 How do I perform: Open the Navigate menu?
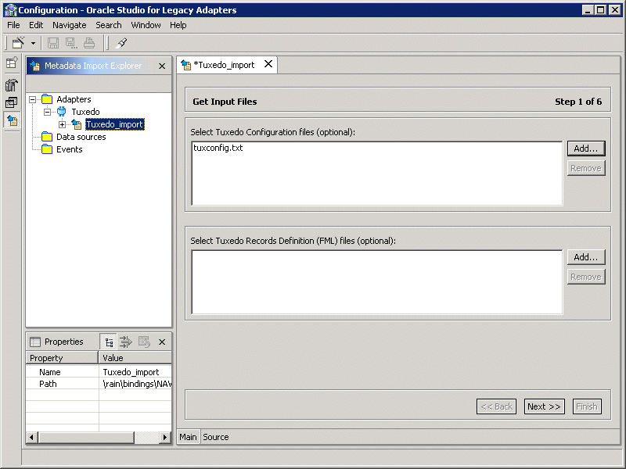coord(70,25)
